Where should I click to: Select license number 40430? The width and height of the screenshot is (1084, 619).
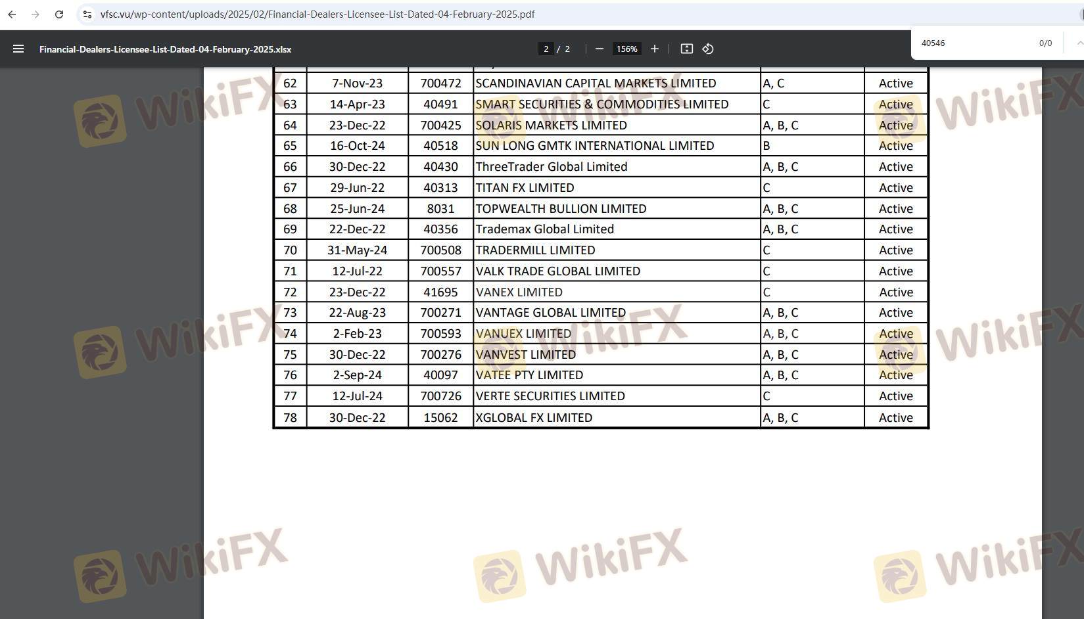pyautogui.click(x=440, y=167)
